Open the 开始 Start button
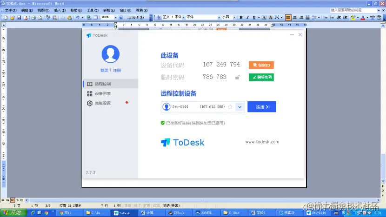This screenshot has width=386, height=217. tap(13, 212)
